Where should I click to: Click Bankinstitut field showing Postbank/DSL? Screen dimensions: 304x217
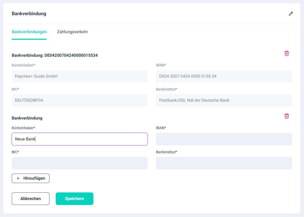tap(224, 100)
